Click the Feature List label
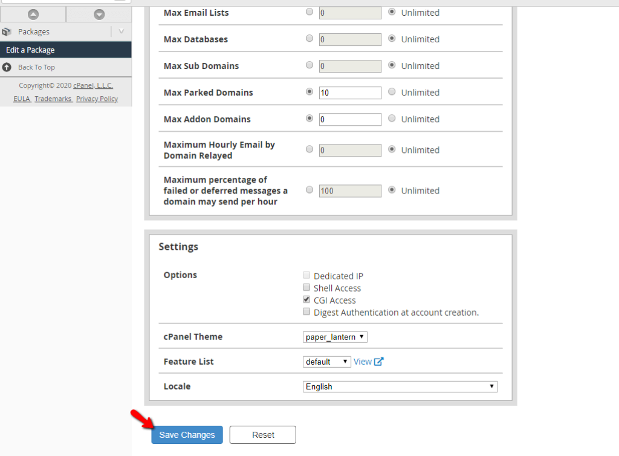The height and width of the screenshot is (456, 619). [x=189, y=362]
